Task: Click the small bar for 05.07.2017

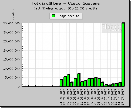Action: tap(109, 86)
